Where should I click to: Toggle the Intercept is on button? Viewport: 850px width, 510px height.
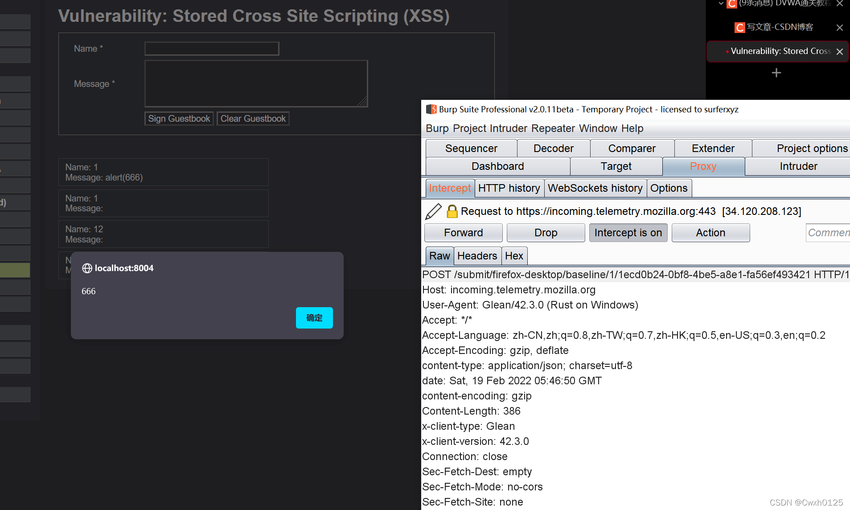[628, 233]
